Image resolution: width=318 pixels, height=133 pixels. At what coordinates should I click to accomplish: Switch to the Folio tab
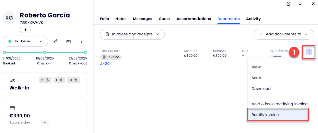pos(104,19)
